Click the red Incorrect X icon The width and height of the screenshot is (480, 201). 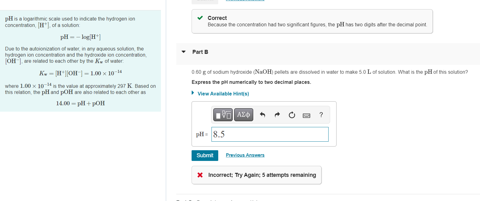point(200,175)
